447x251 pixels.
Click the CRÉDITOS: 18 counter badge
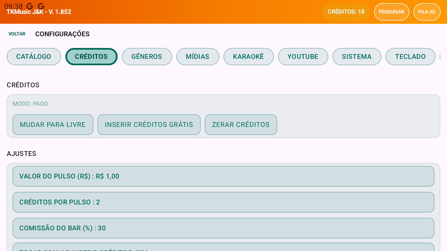click(346, 12)
